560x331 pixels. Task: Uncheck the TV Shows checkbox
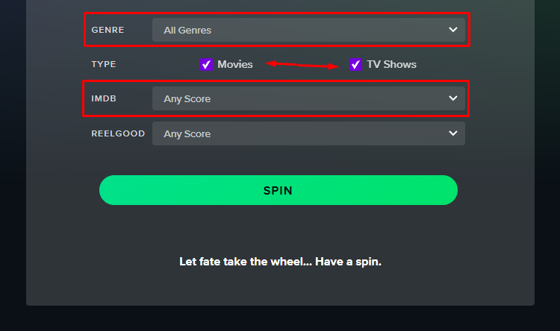click(355, 65)
